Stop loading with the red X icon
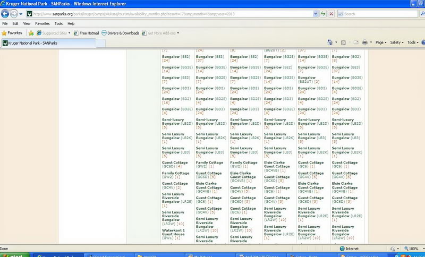This screenshot has width=425, height=257. (331, 14)
